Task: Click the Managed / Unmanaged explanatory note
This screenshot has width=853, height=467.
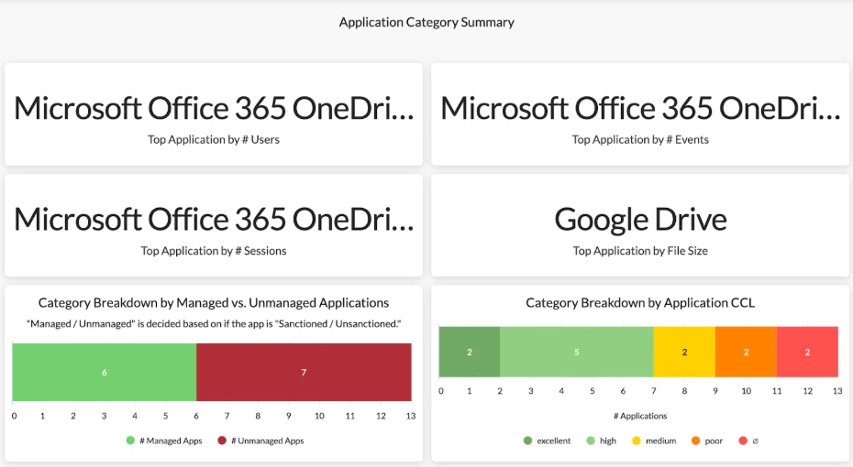Action: pos(214,323)
